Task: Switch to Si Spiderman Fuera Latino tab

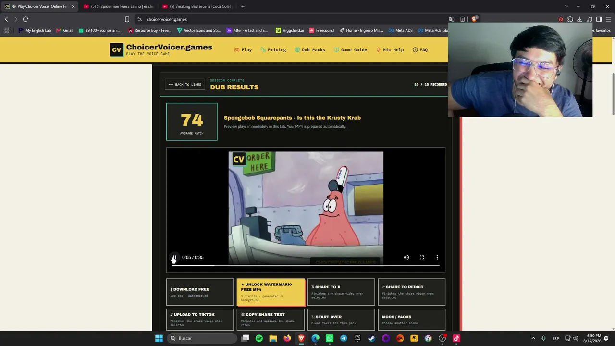Action: (118, 6)
